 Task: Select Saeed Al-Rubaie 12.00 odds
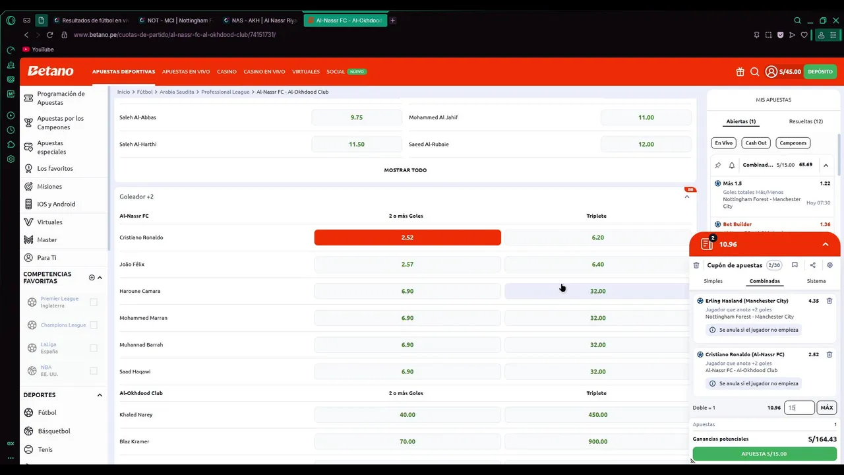[x=646, y=144]
